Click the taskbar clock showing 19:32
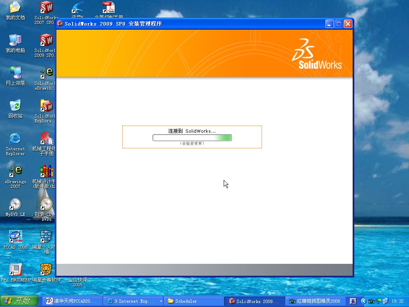This screenshot has height=307, width=409. pyautogui.click(x=398, y=301)
